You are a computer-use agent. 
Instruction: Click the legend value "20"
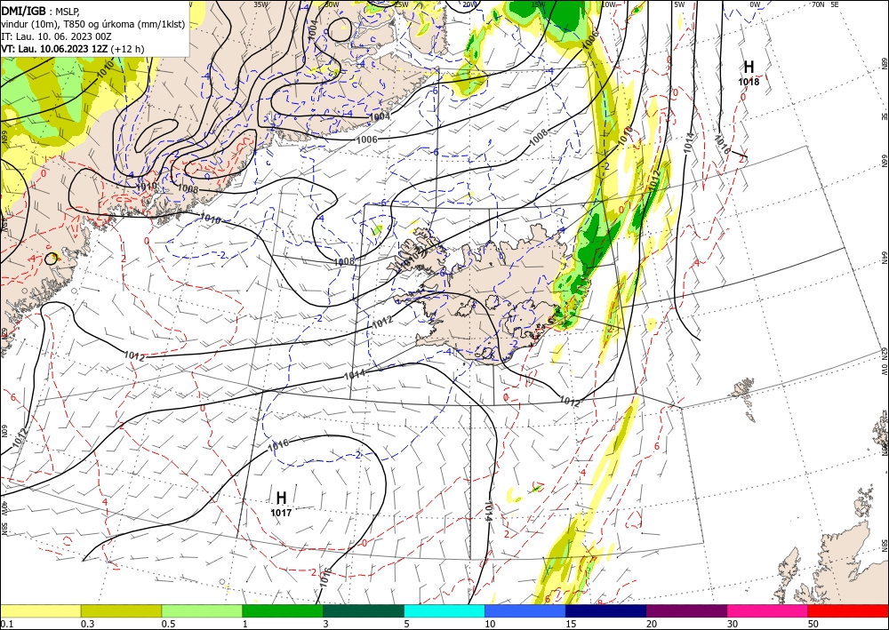pos(652,624)
